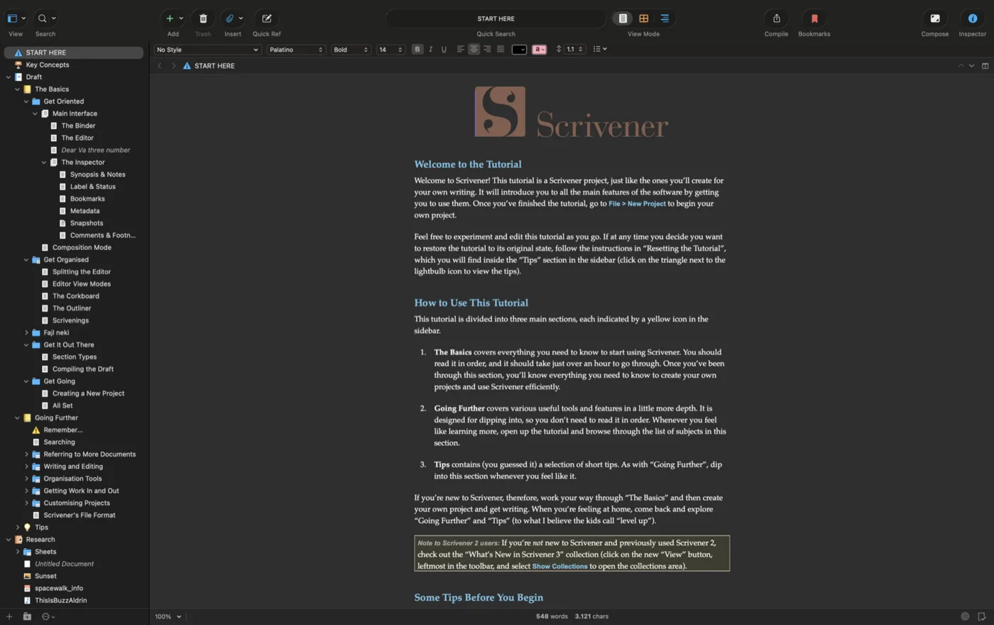Image resolution: width=994 pixels, height=625 pixels.
Task: Open the binder footer actions menu
Action: pos(48,616)
